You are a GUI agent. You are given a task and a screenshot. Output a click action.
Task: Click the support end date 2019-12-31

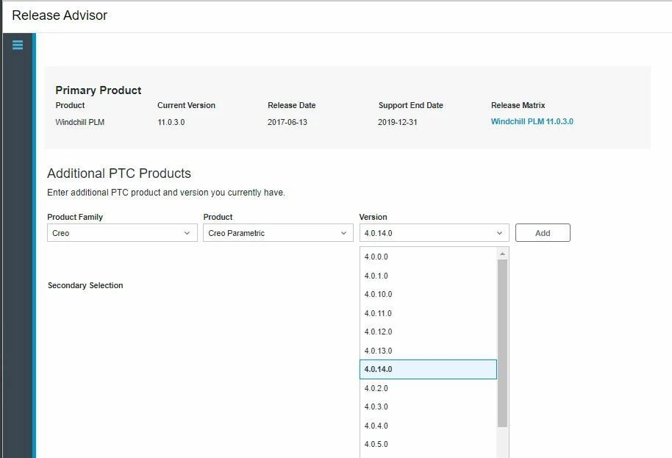397,122
